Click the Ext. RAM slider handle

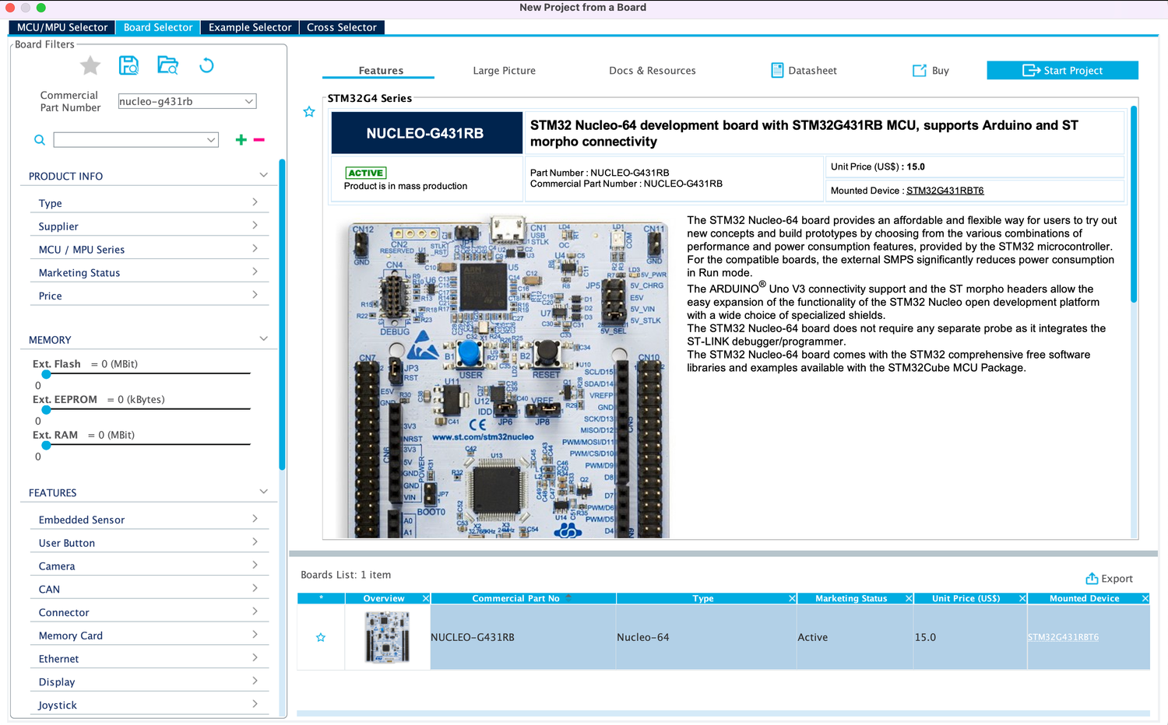click(x=46, y=446)
